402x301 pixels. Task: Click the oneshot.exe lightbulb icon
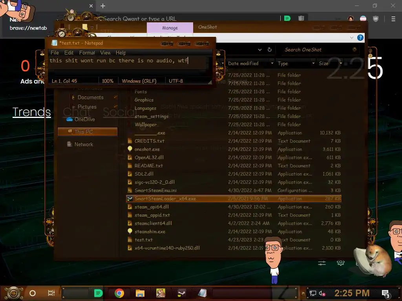130,149
